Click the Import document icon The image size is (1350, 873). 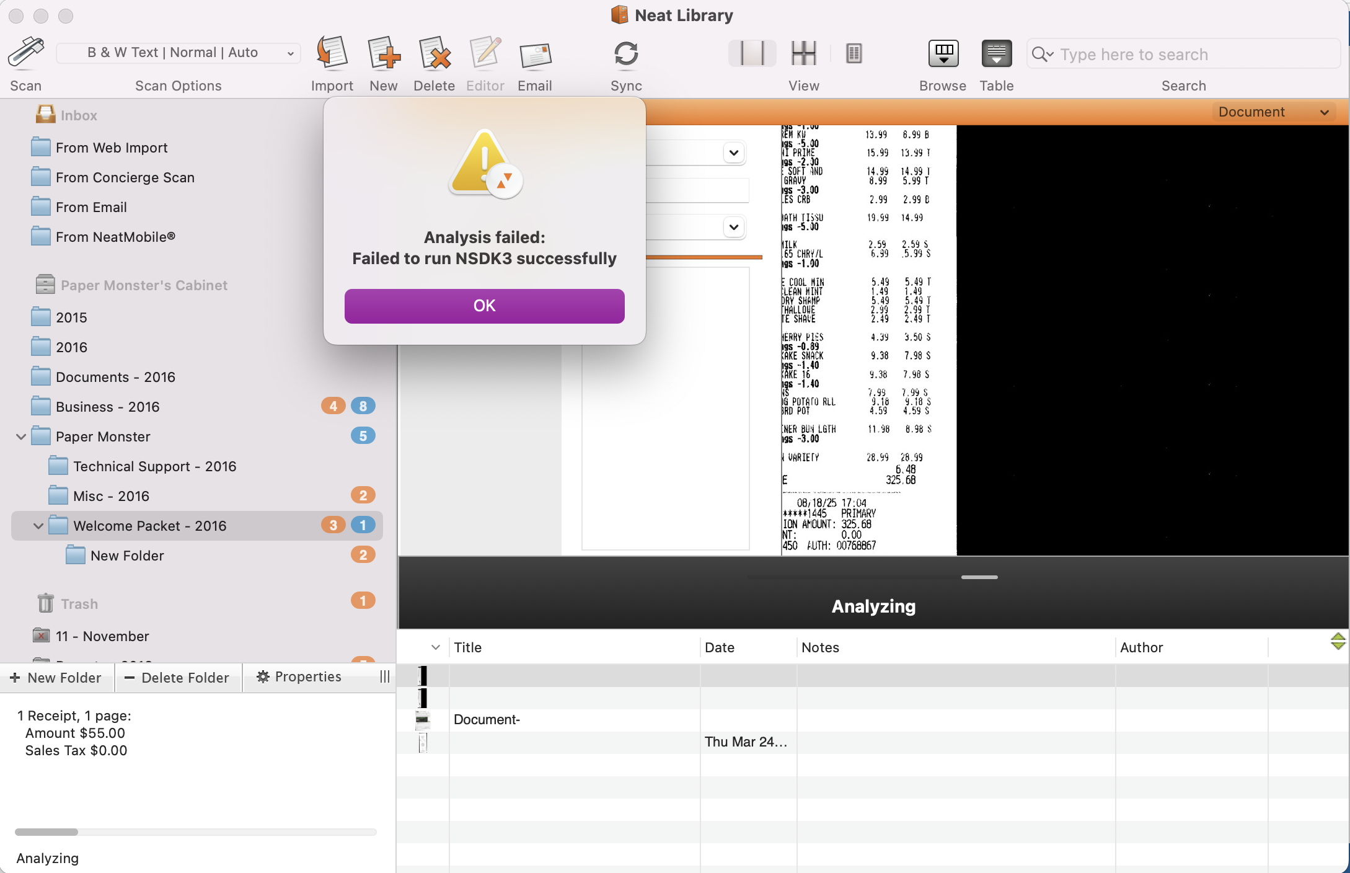(x=332, y=53)
